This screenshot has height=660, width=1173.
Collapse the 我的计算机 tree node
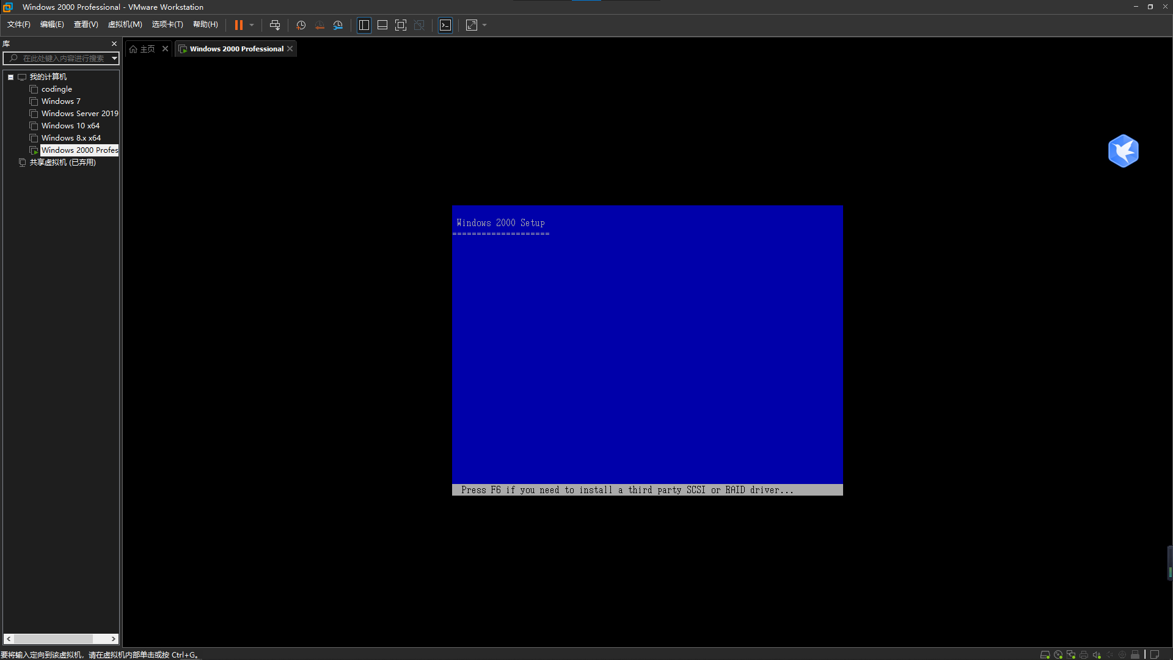(x=10, y=77)
